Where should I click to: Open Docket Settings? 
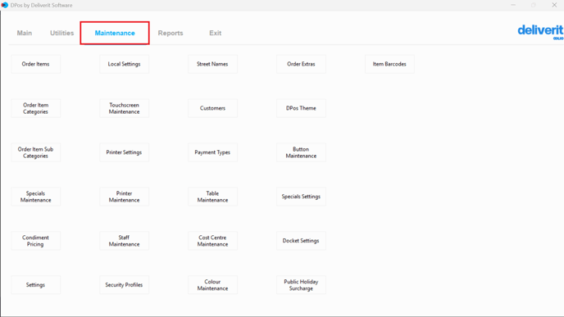click(301, 241)
